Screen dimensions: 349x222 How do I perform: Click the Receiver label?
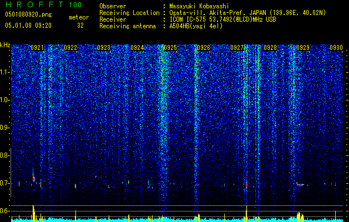[113, 19]
